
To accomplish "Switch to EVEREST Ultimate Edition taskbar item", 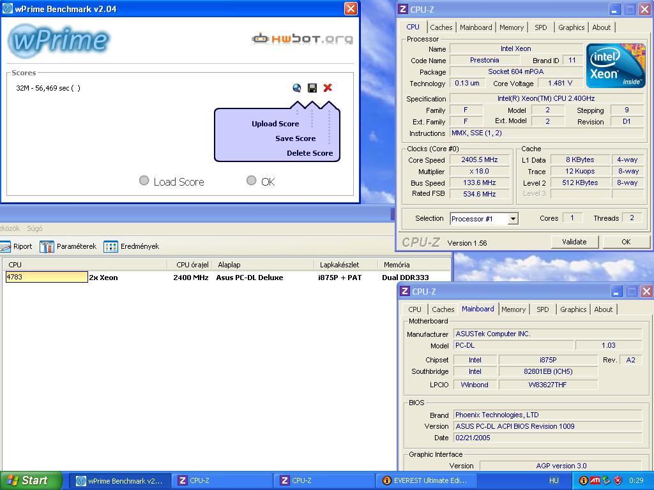I will coord(425,480).
